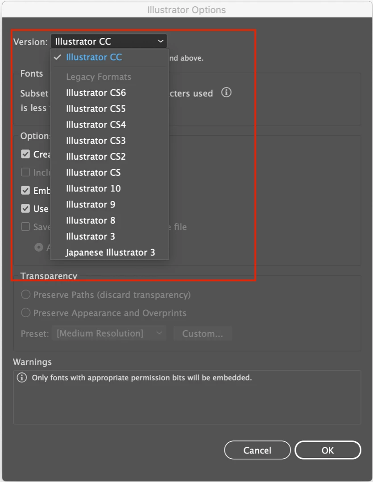
Task: Click the Legacy Formats header label
Action: click(99, 77)
